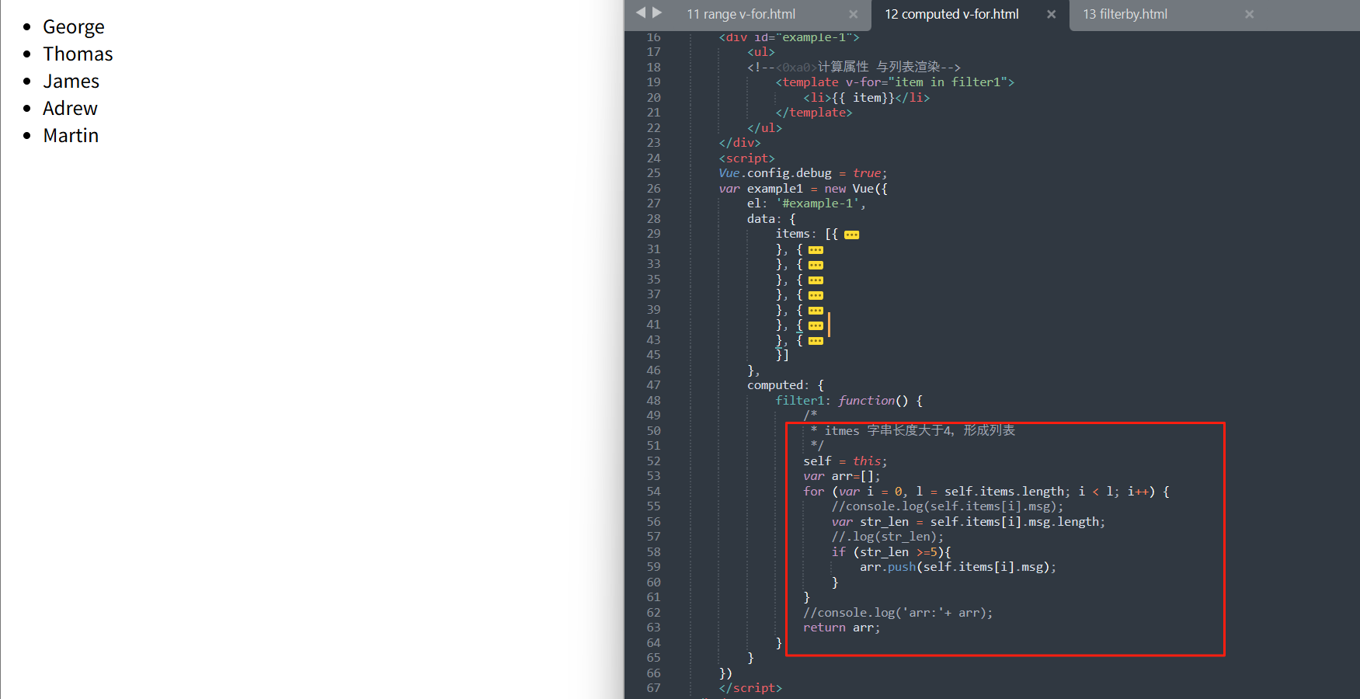Screen dimensions: 1360x699
Task: Click 'Adrew' in the rendered list
Action: coord(70,109)
